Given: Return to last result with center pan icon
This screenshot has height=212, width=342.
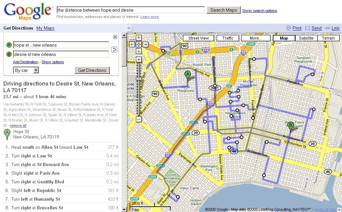Looking at the screenshot, I should pos(139,44).
